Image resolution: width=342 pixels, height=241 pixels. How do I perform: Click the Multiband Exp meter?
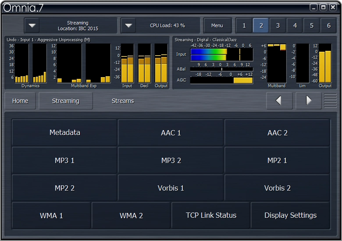tap(84, 63)
